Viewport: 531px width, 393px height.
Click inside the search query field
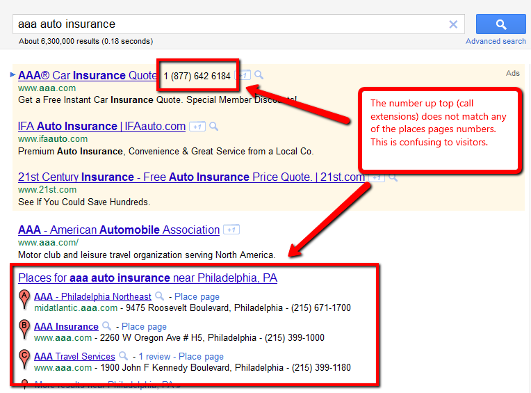click(229, 24)
